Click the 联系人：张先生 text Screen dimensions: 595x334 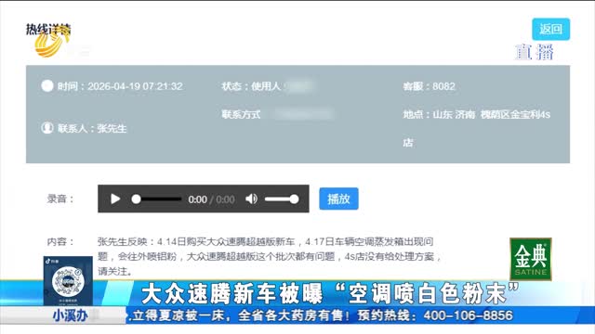(92, 128)
